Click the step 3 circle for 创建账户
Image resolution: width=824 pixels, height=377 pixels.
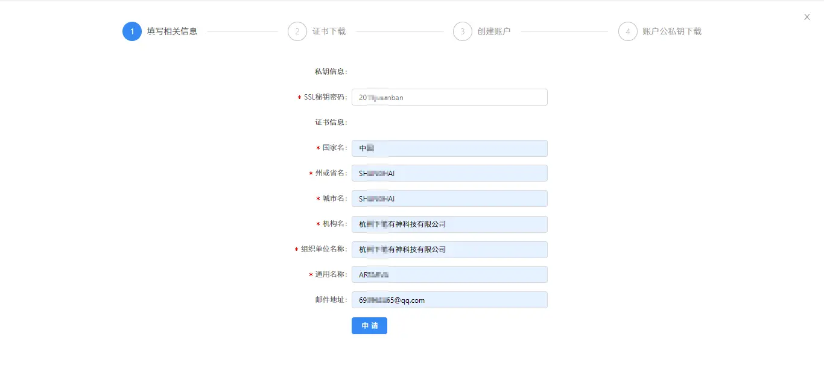[x=462, y=31]
